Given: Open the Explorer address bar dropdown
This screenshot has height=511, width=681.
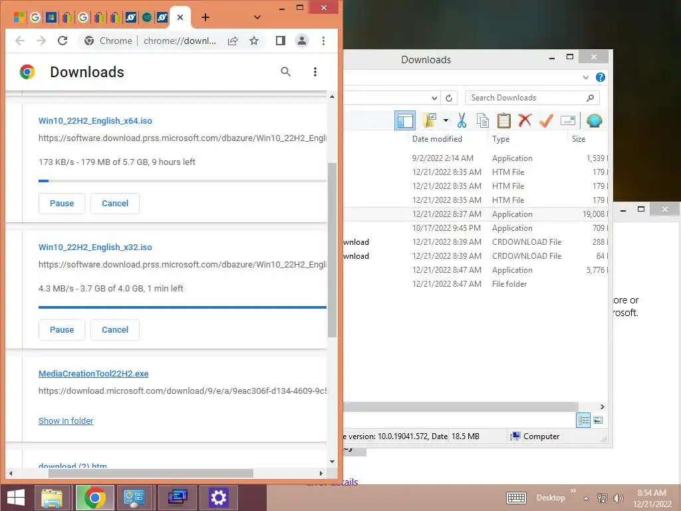Looking at the screenshot, I should coord(434,98).
